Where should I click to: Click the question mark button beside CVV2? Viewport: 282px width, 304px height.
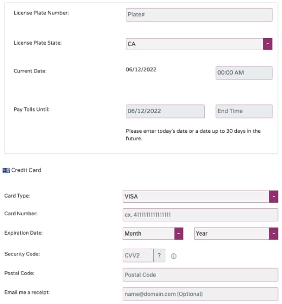pos(159,255)
